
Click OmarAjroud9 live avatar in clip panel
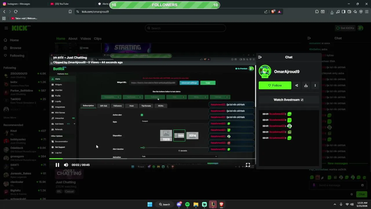(x=265, y=71)
